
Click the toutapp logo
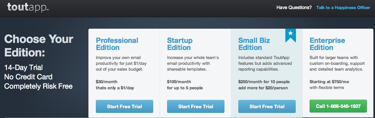pyautogui.click(x=28, y=7)
